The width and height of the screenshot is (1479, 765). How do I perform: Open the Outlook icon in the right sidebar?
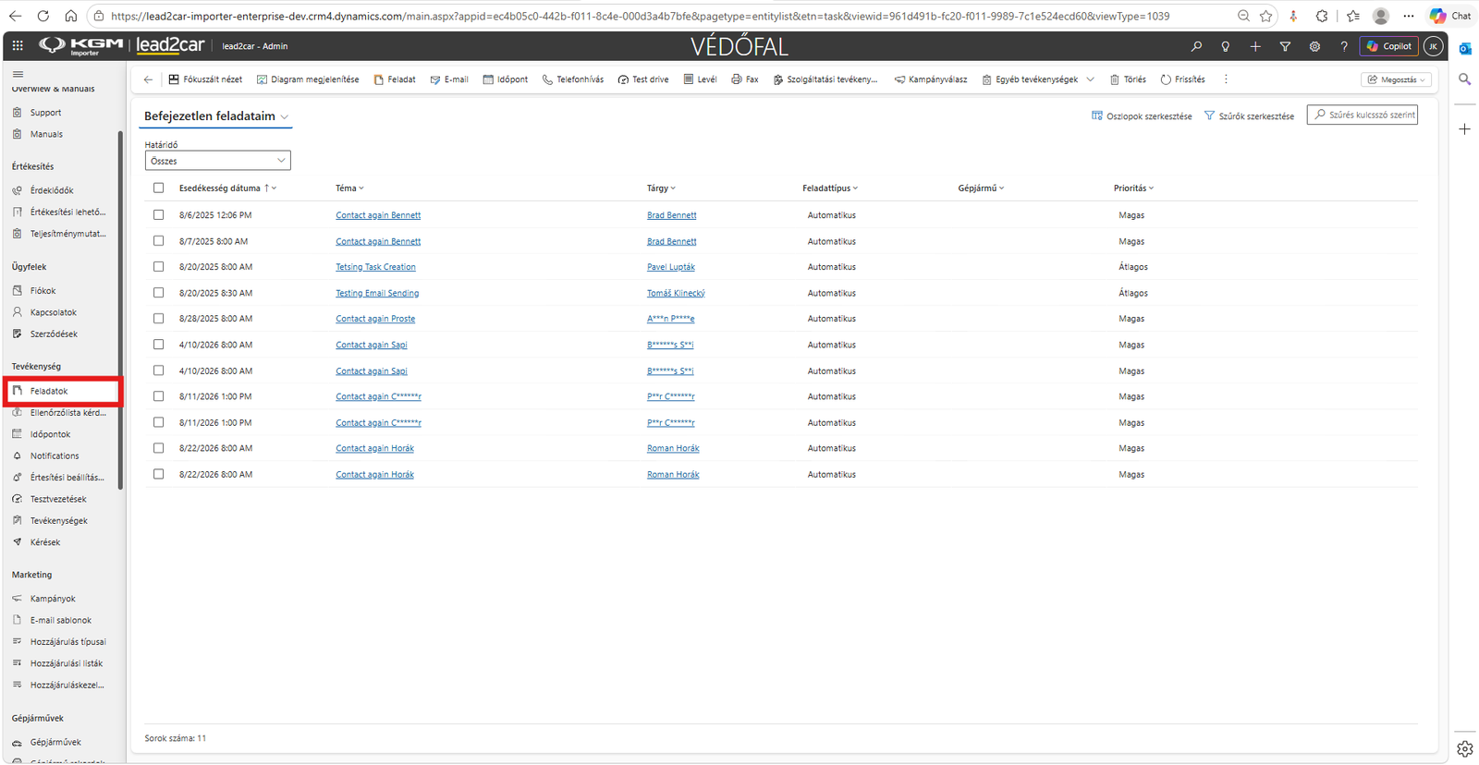[1465, 48]
